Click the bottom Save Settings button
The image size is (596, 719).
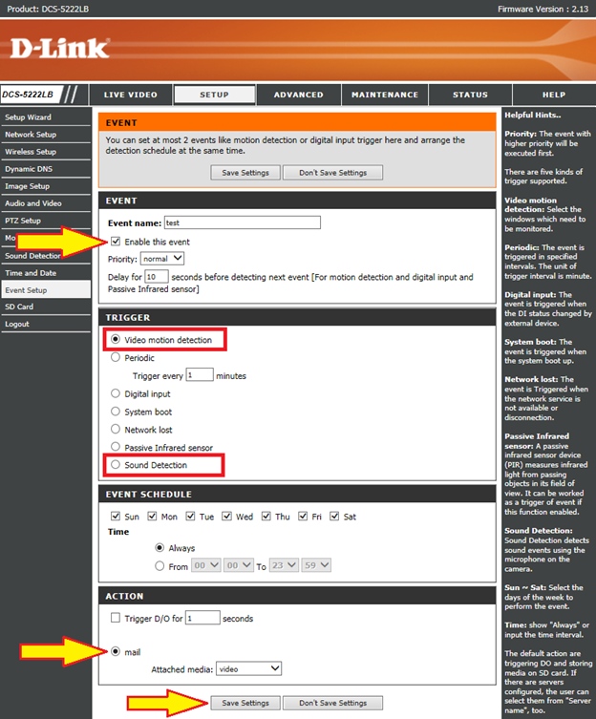(x=245, y=703)
